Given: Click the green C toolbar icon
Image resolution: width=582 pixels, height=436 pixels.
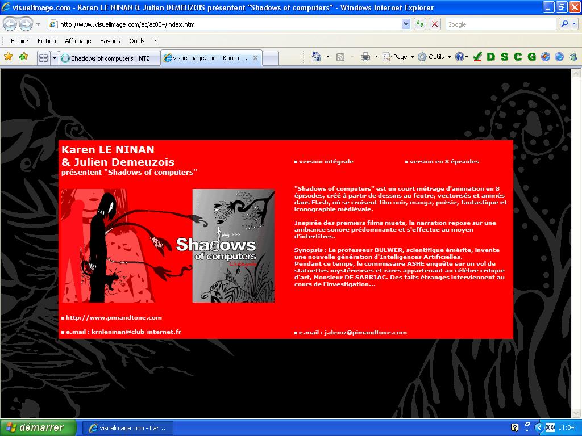Looking at the screenshot, I should [518, 57].
